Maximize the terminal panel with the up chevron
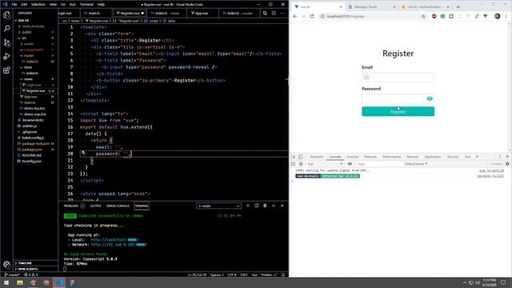 274,206
